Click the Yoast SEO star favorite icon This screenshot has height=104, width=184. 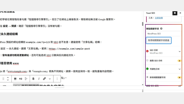175,13
